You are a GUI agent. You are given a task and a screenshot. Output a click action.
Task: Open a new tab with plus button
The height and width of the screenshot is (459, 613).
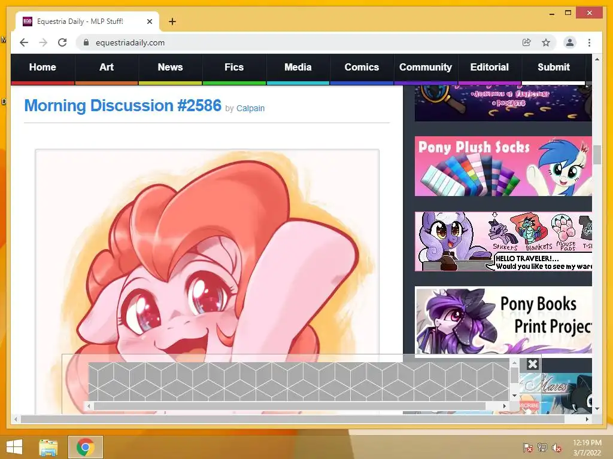(172, 22)
